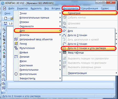This screenshot has width=118, height=99.
Task: Click the Мультилиния menu icon
Action: [x=16, y=48]
